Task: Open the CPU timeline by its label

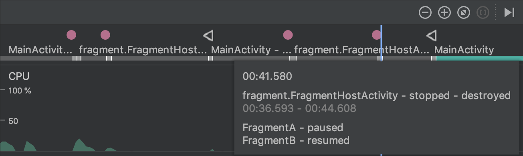Action: pyautogui.click(x=19, y=76)
